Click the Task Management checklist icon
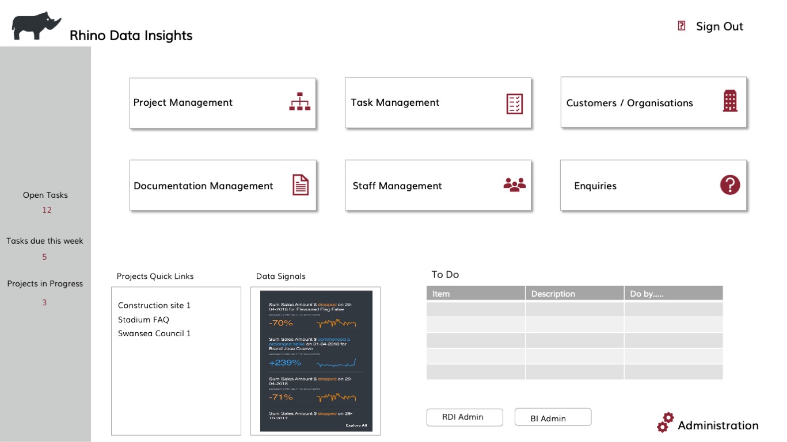Screen dimensions: 787x442 [515, 103]
